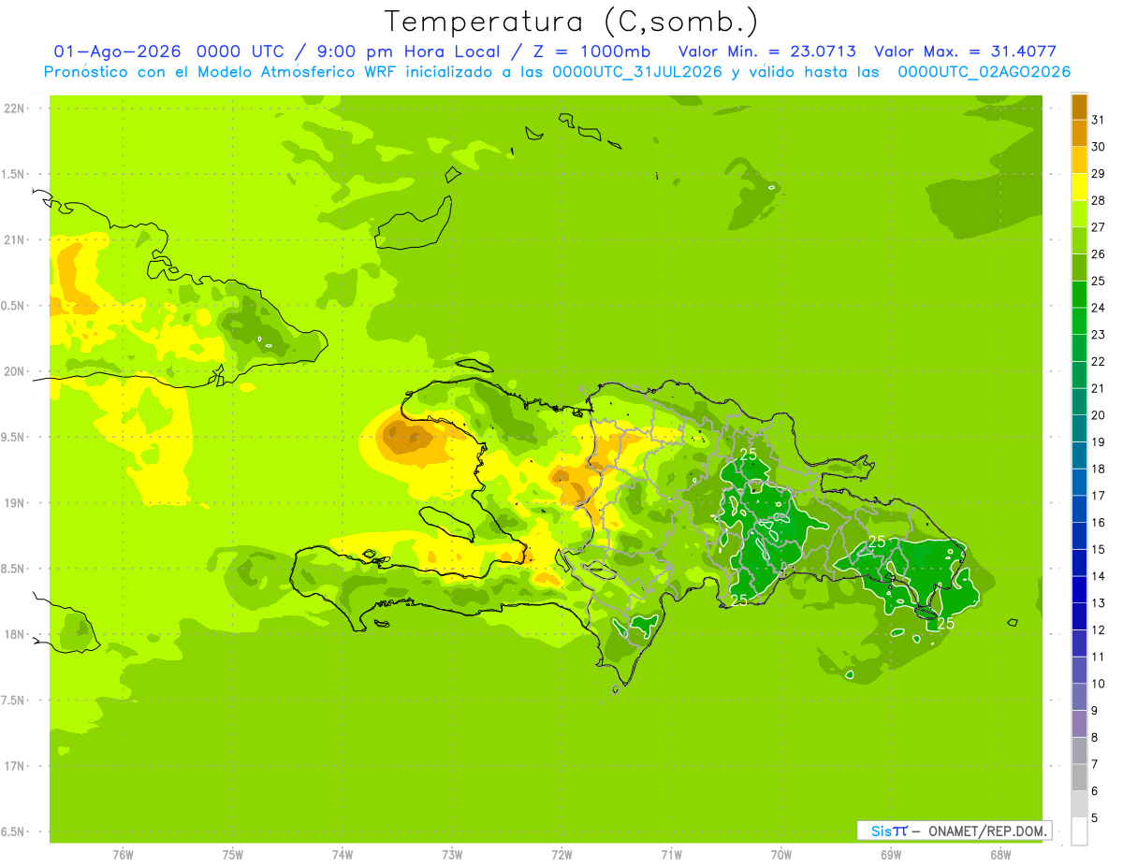Screen dimensions: 1123x867
Task: Pick the legend swatch between 22 and 23
Action: (x=1079, y=348)
